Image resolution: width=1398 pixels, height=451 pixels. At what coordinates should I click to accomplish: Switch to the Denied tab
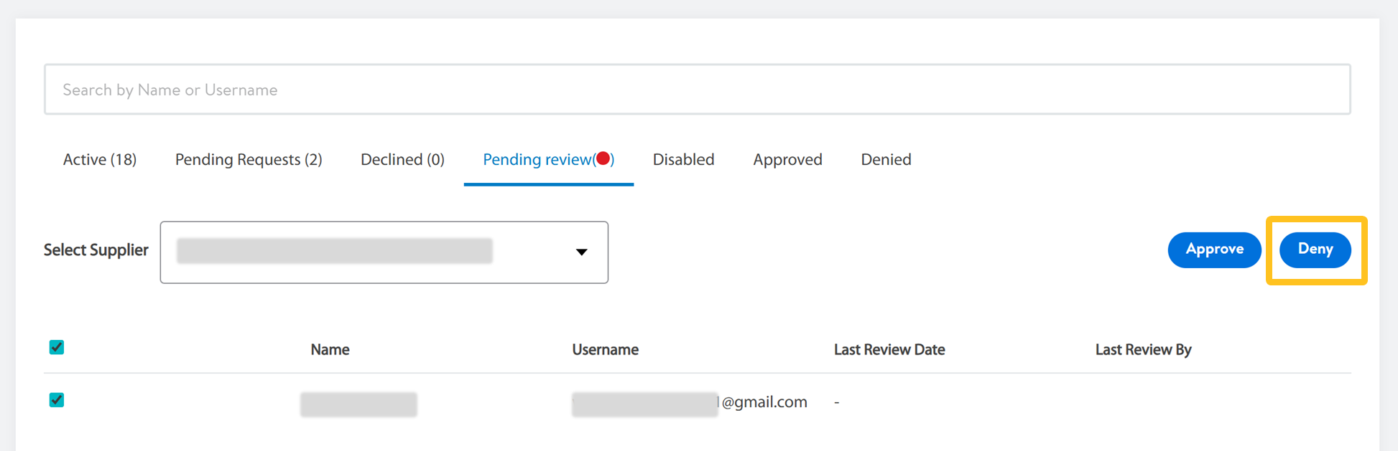(x=886, y=159)
